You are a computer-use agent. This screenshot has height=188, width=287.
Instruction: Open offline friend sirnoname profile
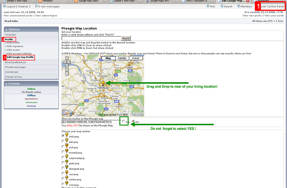pos(31,102)
